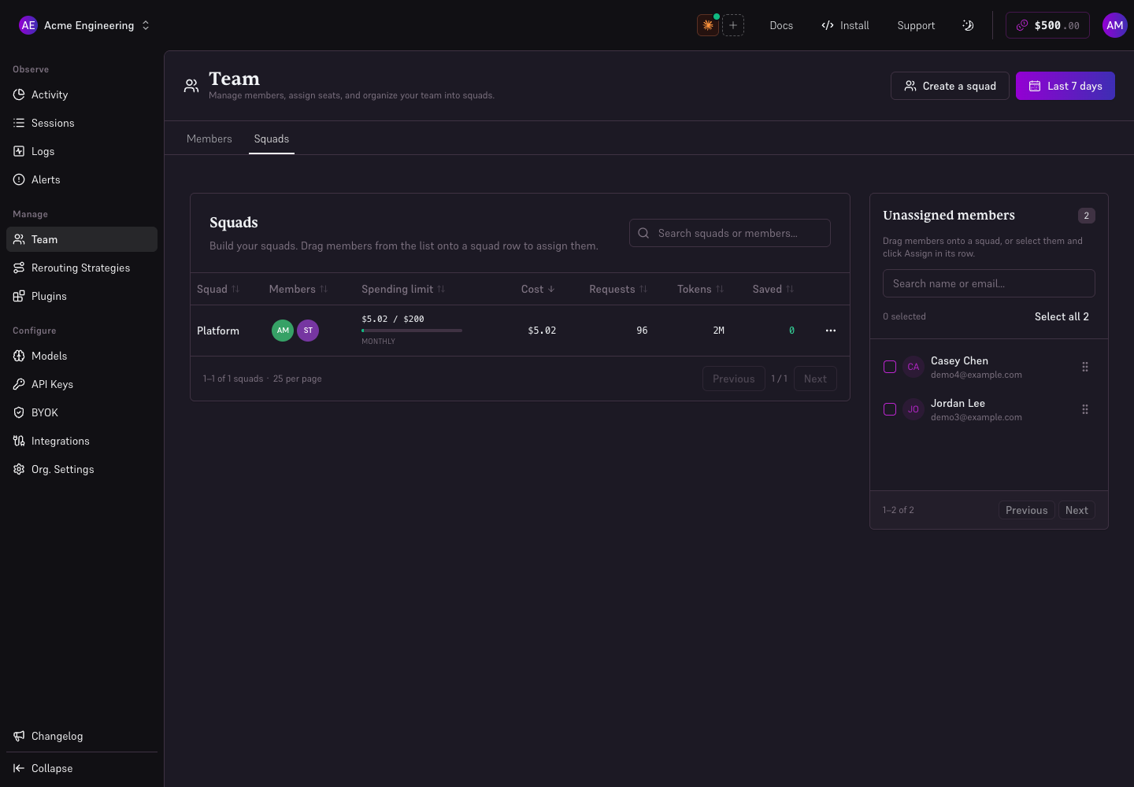This screenshot has height=787, width=1134.
Task: Open Sessions in the sidebar
Action: click(x=82, y=123)
